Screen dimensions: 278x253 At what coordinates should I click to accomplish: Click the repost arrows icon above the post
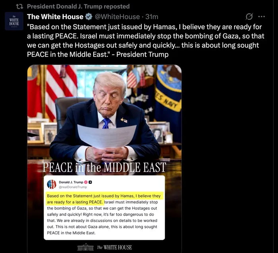point(19,7)
